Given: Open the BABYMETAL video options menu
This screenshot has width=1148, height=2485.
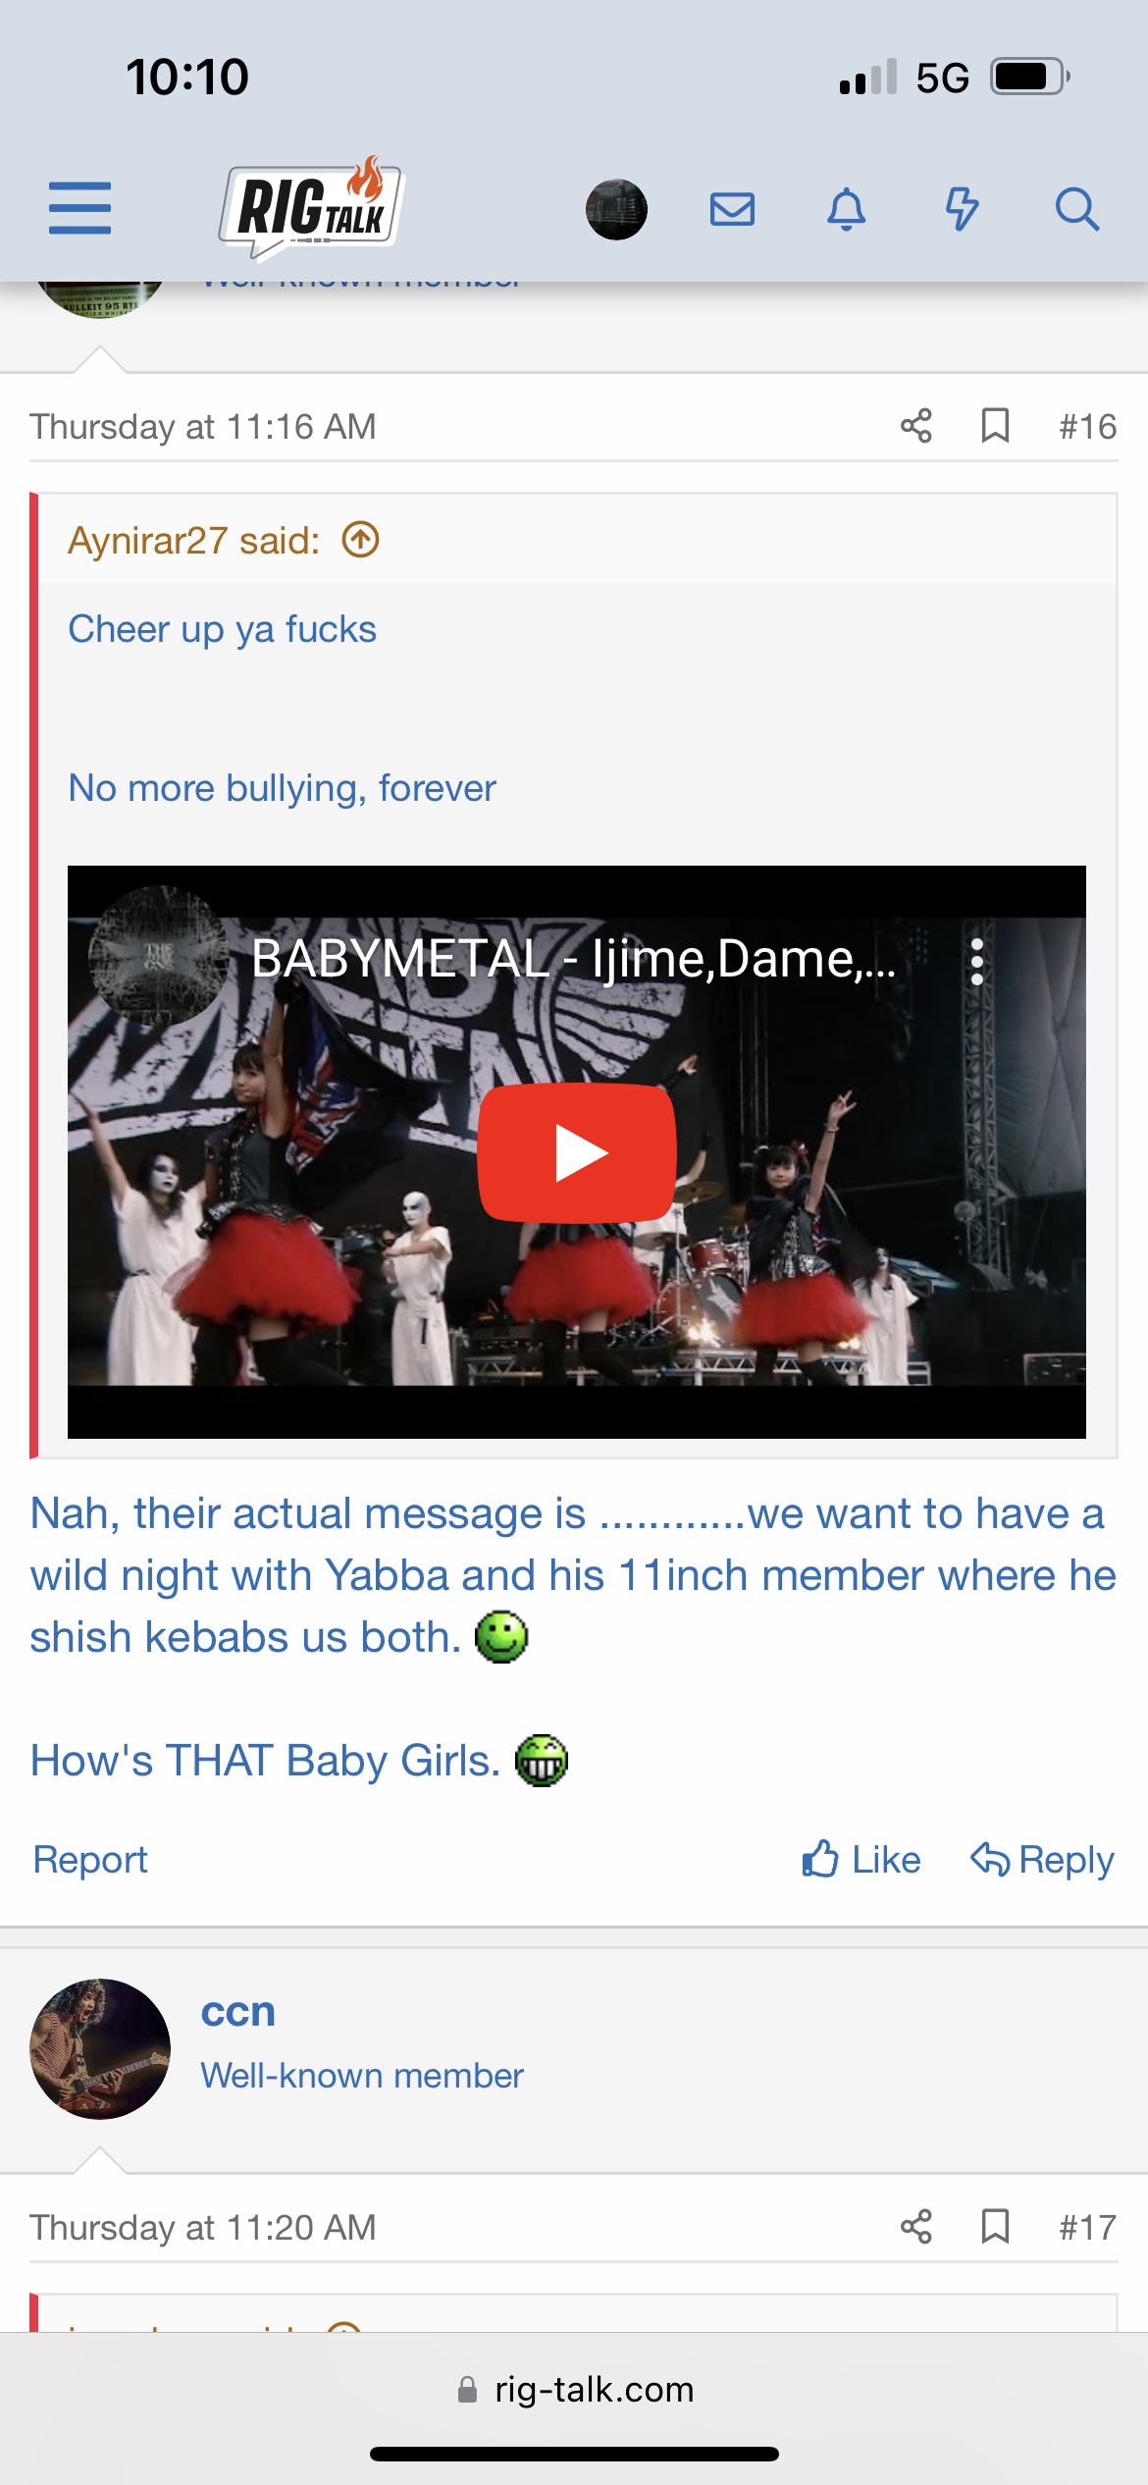Looking at the screenshot, I should (976, 962).
